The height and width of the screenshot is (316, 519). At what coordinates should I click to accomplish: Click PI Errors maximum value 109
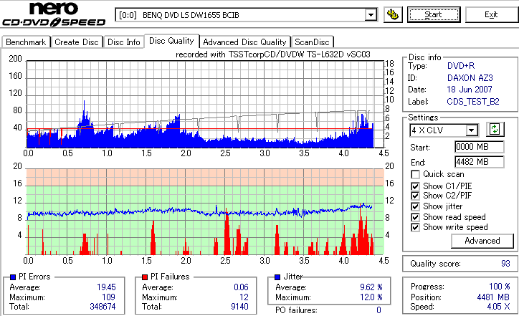point(108,297)
